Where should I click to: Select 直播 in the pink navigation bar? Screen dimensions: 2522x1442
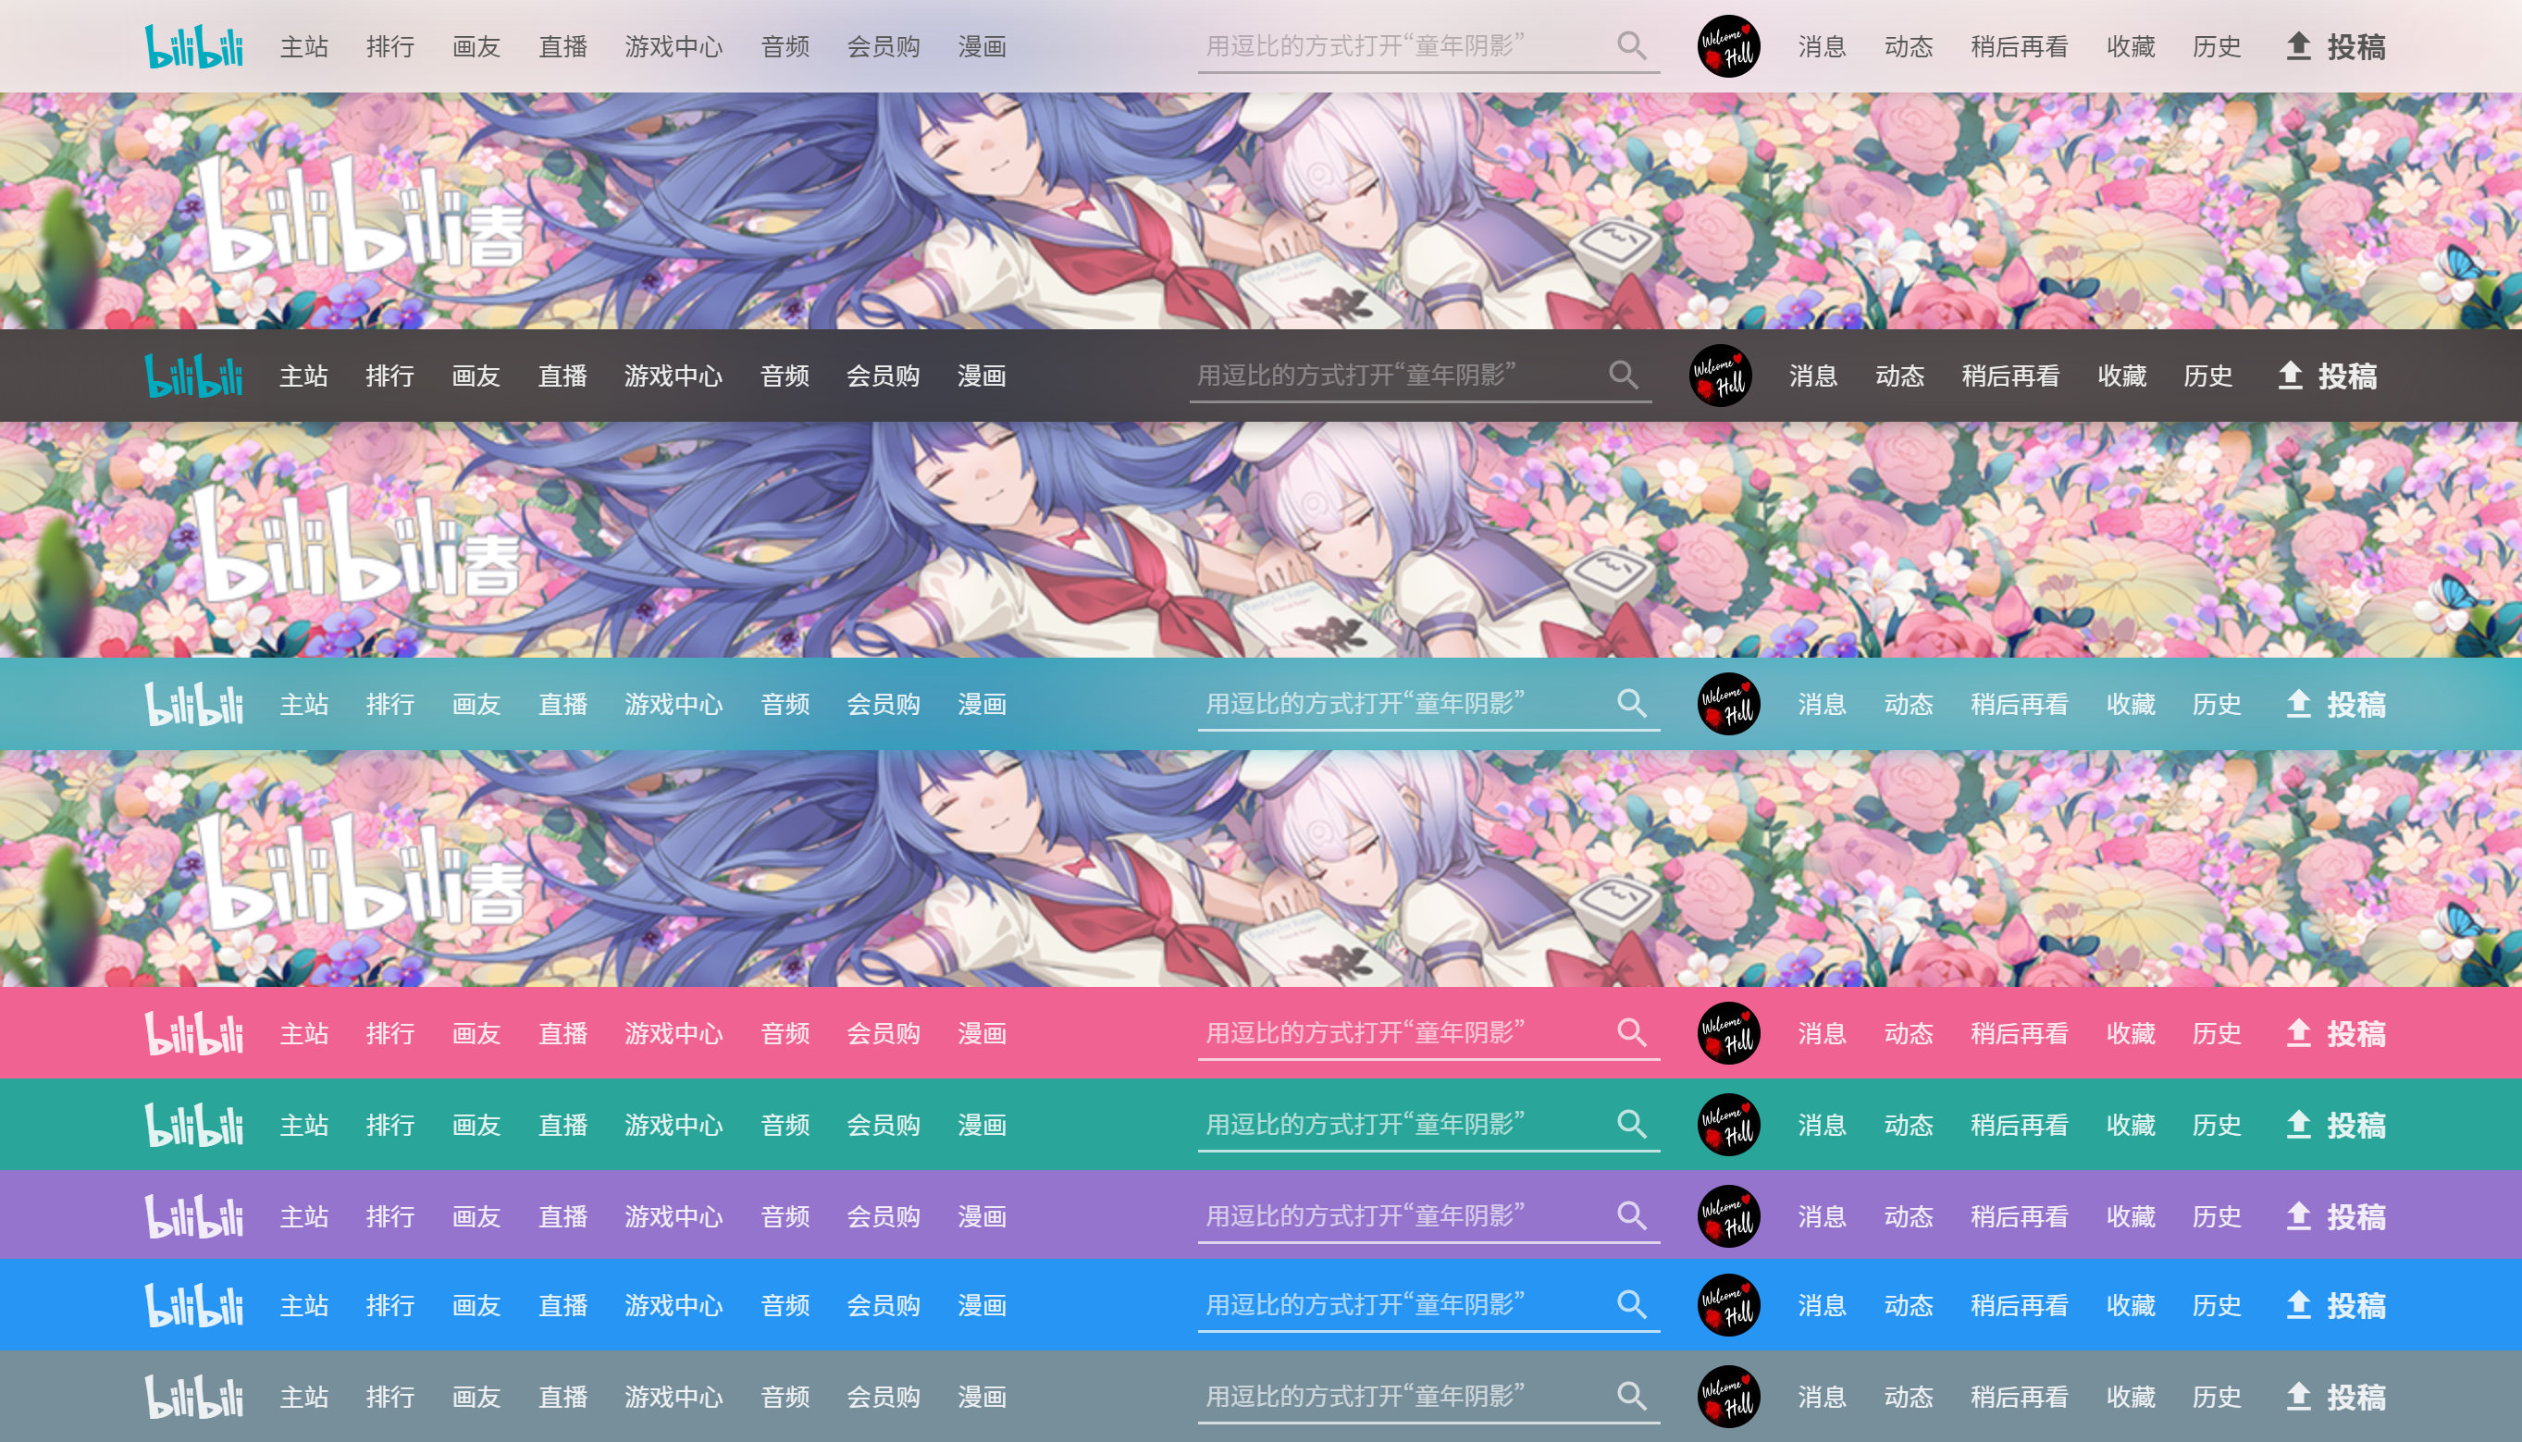point(563,1034)
